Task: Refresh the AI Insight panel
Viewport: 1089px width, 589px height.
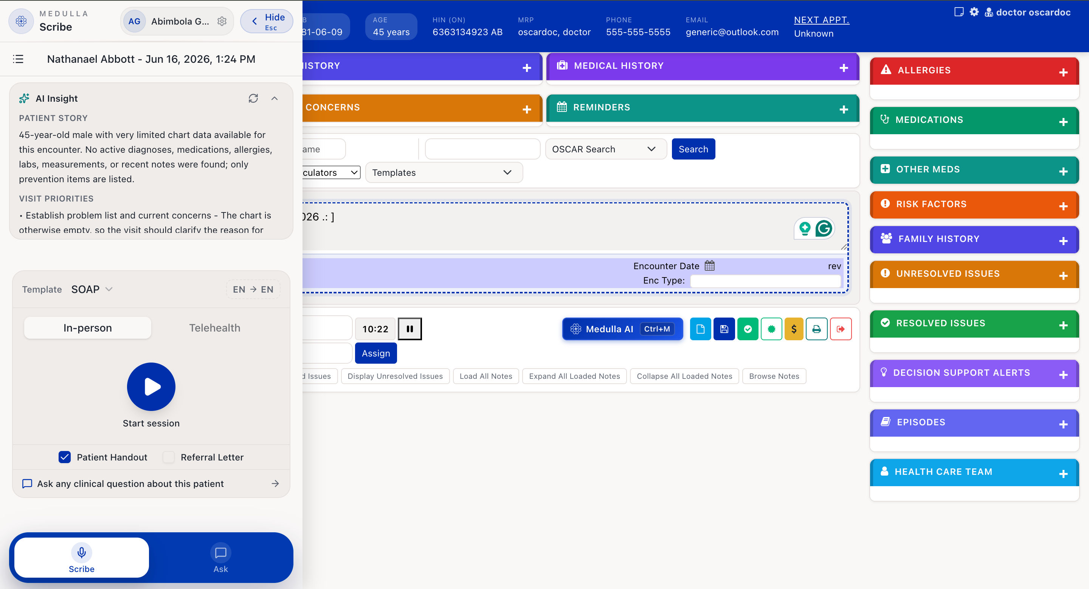Action: tap(253, 98)
